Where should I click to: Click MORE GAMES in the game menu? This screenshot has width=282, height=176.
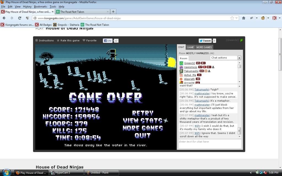[x=143, y=128]
